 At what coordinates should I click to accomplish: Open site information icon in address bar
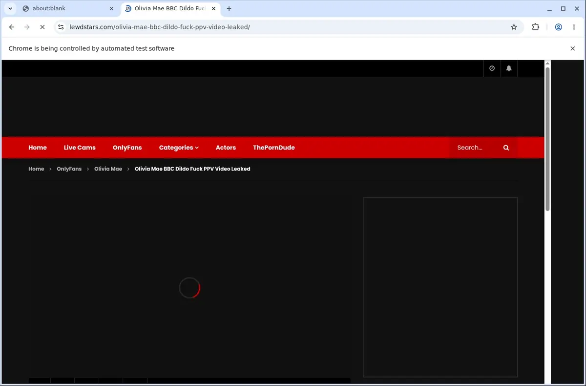coord(60,27)
